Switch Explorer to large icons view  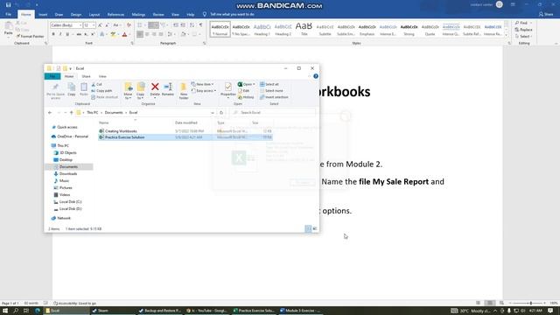tap(315, 228)
